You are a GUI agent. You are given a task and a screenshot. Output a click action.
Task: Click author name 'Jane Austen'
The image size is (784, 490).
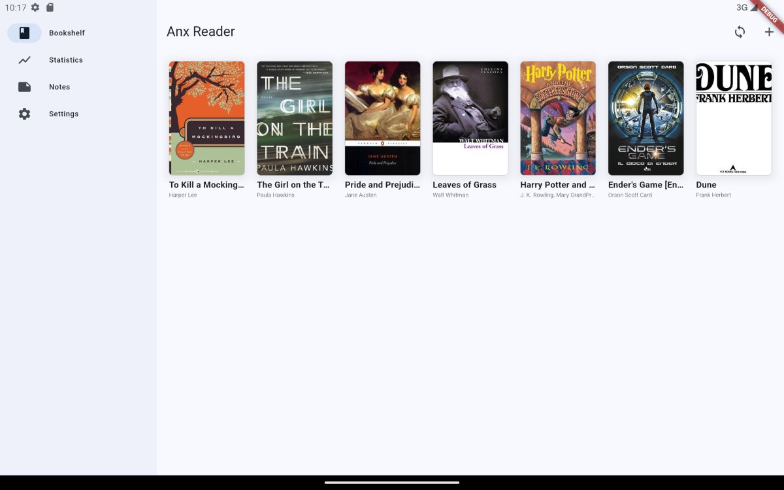[x=361, y=195]
